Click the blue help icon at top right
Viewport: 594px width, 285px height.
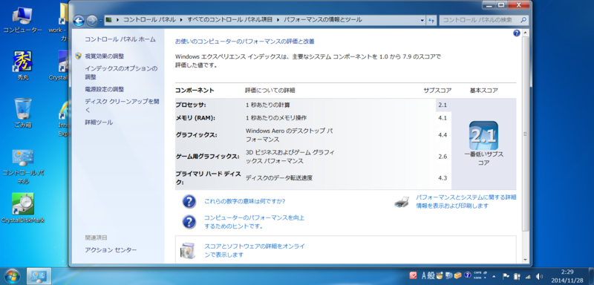pos(516,33)
